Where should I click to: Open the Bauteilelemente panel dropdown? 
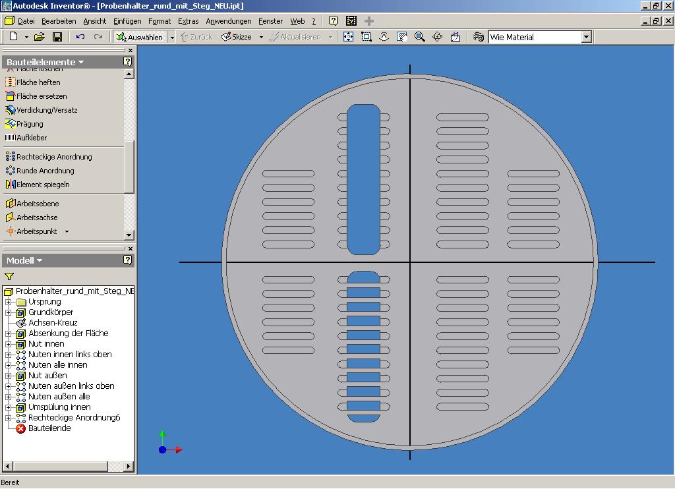pyautogui.click(x=81, y=62)
